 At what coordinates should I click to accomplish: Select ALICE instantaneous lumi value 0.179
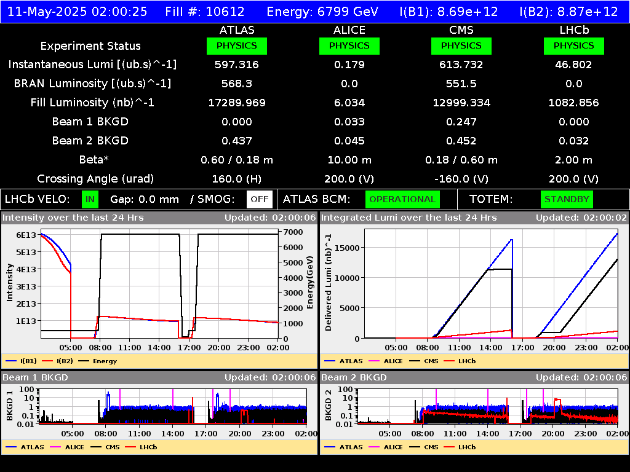349,65
